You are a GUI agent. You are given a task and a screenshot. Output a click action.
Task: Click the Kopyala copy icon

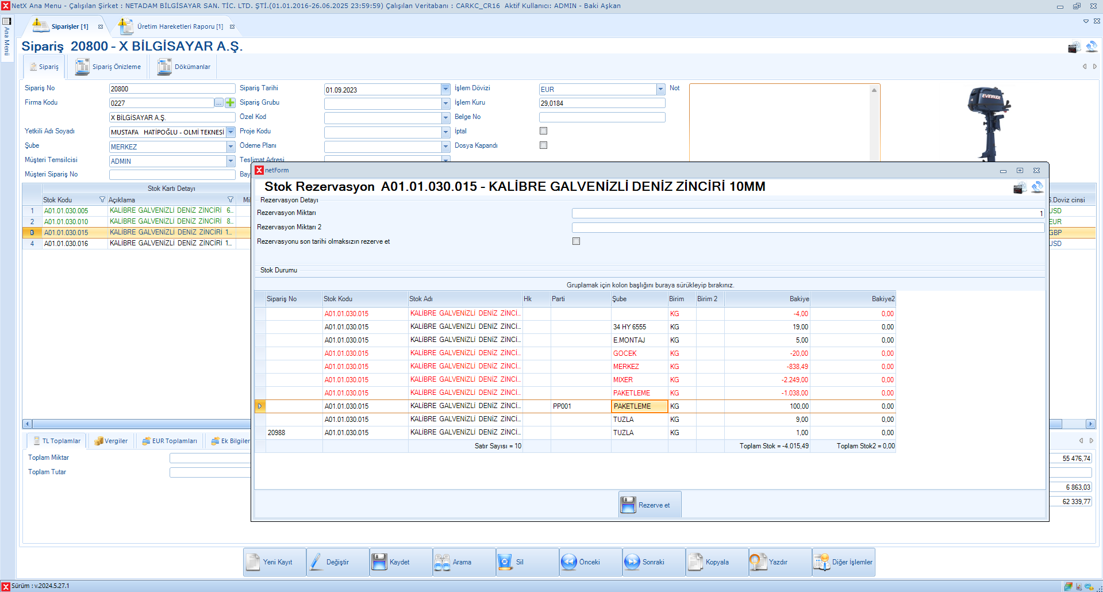pyautogui.click(x=695, y=562)
